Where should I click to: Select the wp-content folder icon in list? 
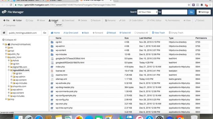[x=52, y=50]
